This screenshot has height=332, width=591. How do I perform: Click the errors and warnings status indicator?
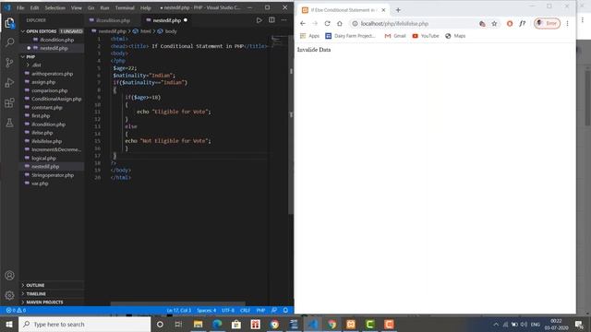coord(16,310)
